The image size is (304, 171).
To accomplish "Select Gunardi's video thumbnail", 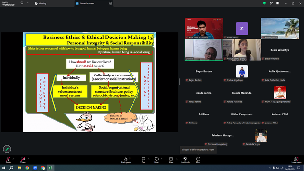I will click(x=204, y=50).
